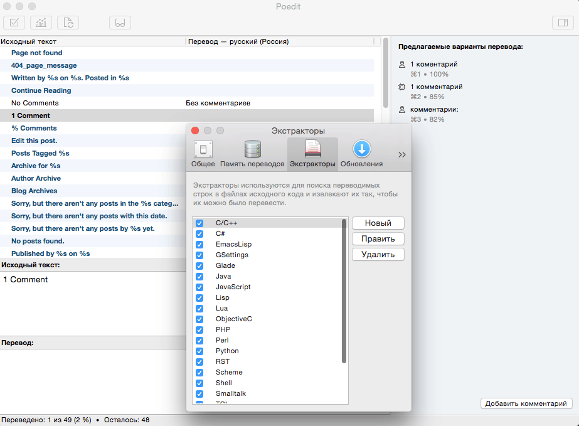Select the 'Page not found' string row
Screen dimensions: 579x426
pyautogui.click(x=187, y=53)
